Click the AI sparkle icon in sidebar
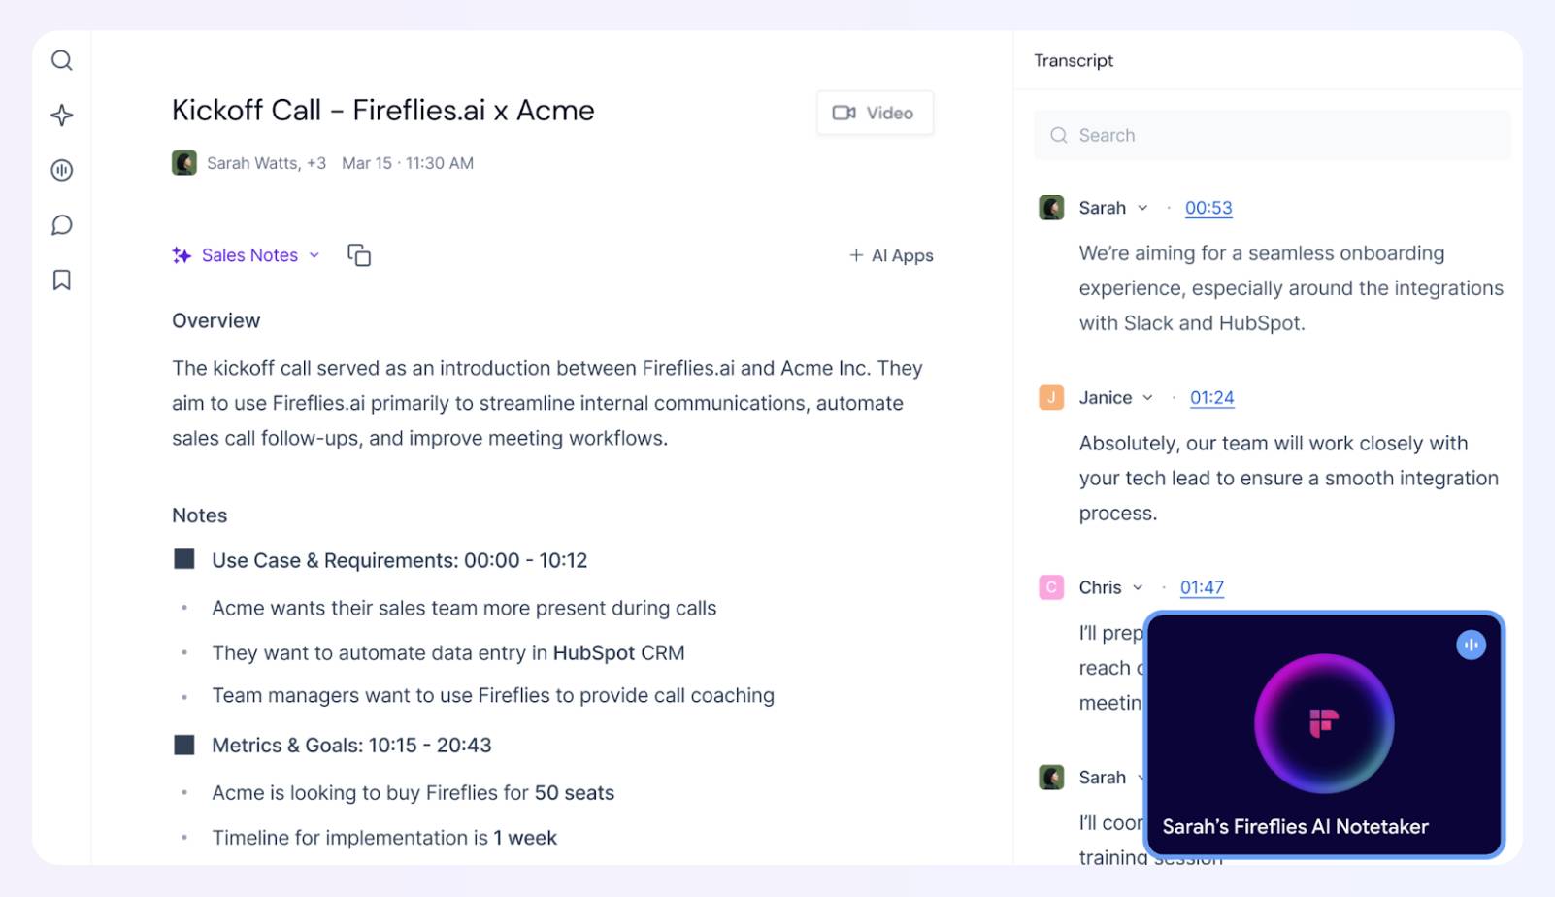1555x897 pixels. pyautogui.click(x=62, y=116)
